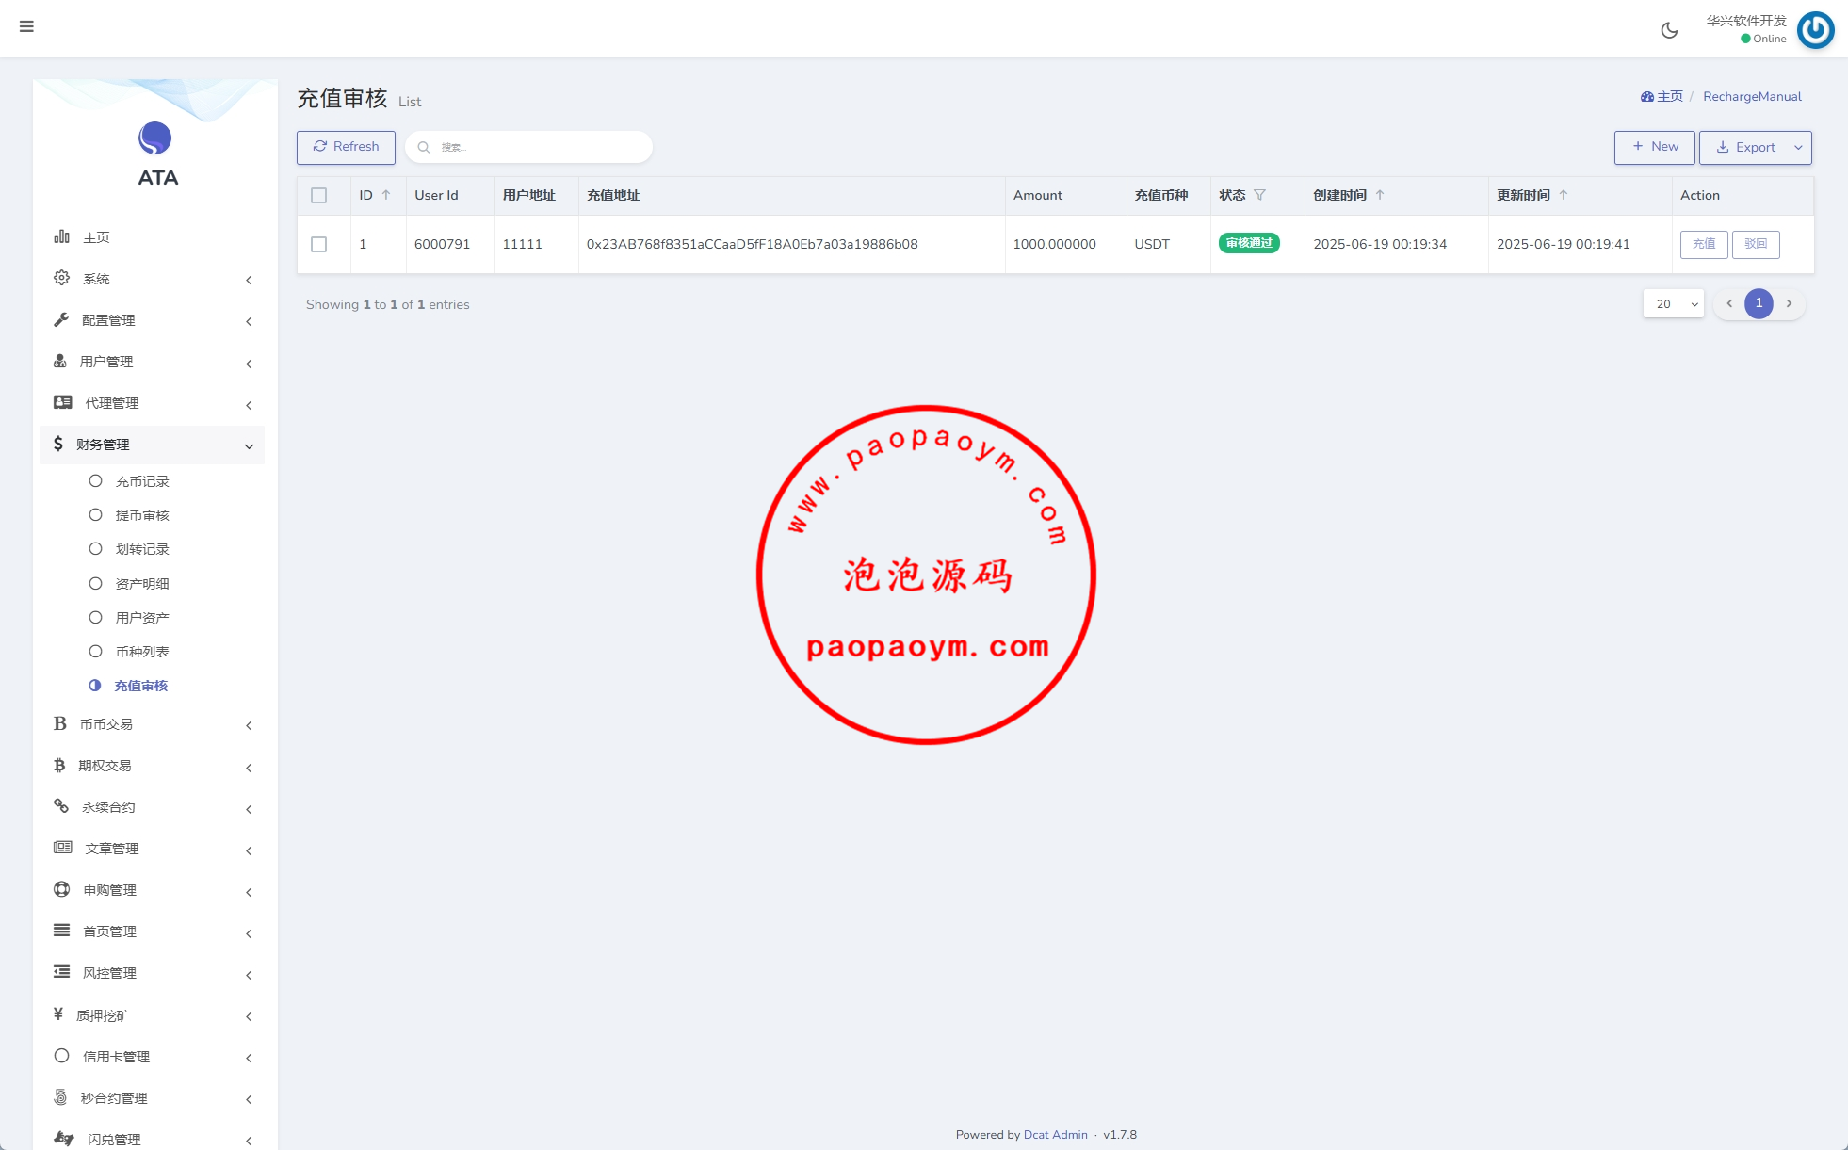Image resolution: width=1848 pixels, height=1150 pixels.
Task: Toggle the hamburger sidebar menu icon
Action: (x=26, y=26)
